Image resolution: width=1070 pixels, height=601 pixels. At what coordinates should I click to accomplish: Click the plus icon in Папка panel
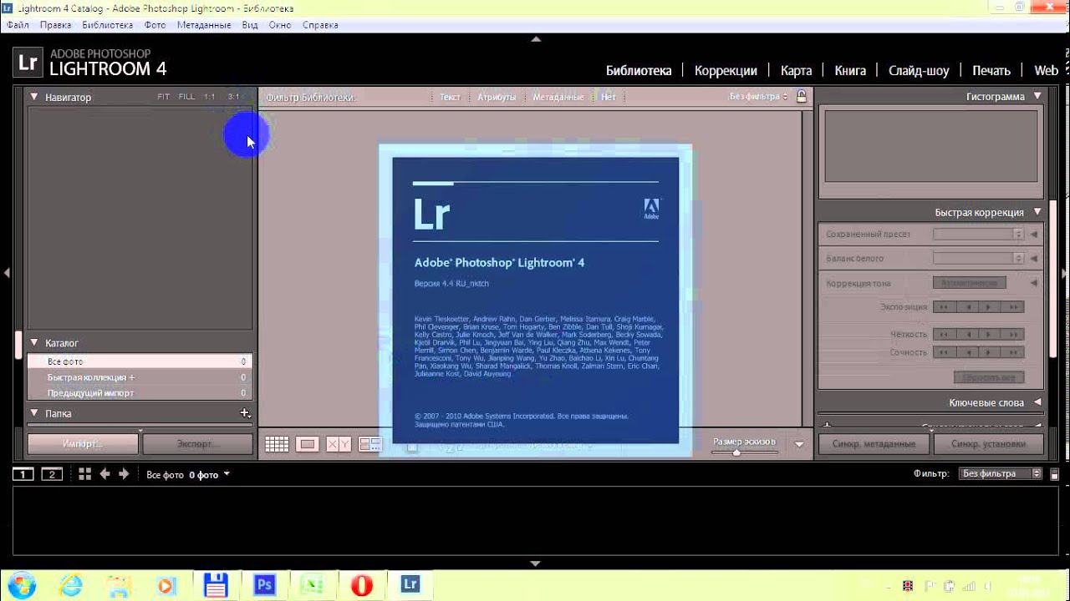pos(245,413)
